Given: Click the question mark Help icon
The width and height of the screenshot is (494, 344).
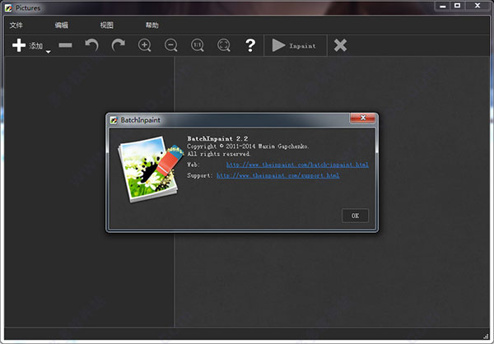Looking at the screenshot, I should pyautogui.click(x=250, y=45).
